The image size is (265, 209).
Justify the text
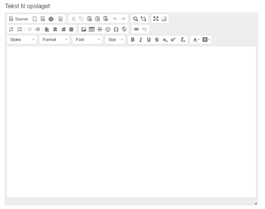(x=71, y=29)
